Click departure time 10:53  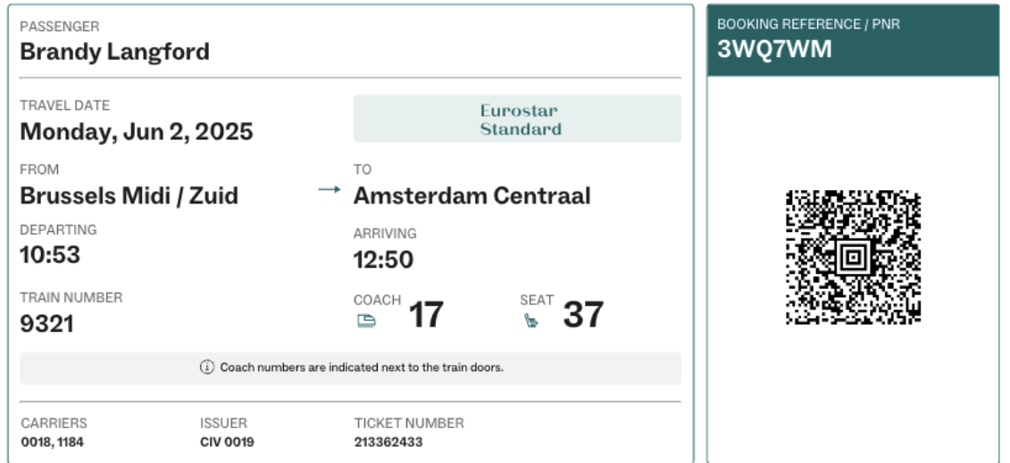[50, 255]
